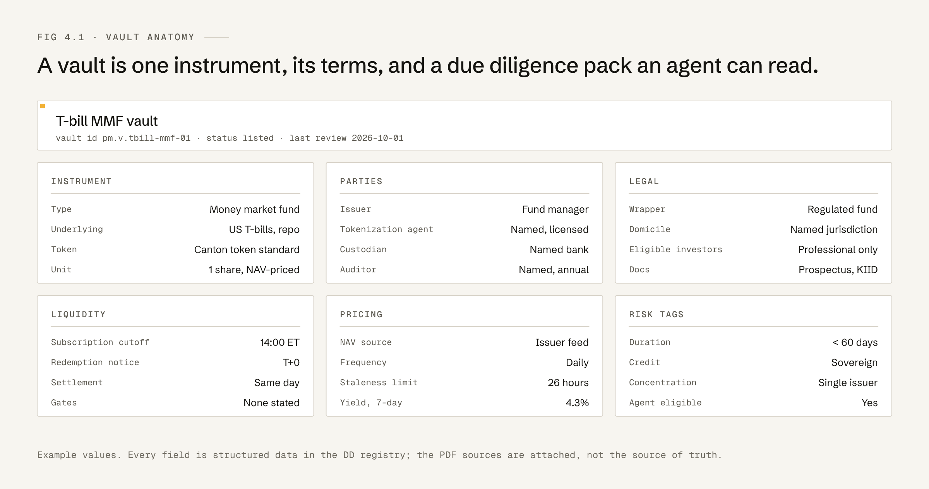Select the Subscription cutoff 14:00 ET value
Image resolution: width=929 pixels, height=489 pixels.
point(279,342)
